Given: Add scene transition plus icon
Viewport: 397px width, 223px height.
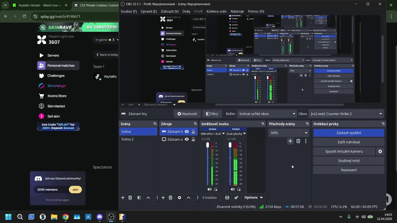Looking at the screenshot, I should click(290, 141).
